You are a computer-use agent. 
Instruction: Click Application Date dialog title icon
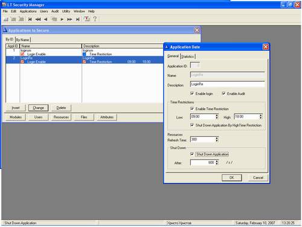pos(167,47)
